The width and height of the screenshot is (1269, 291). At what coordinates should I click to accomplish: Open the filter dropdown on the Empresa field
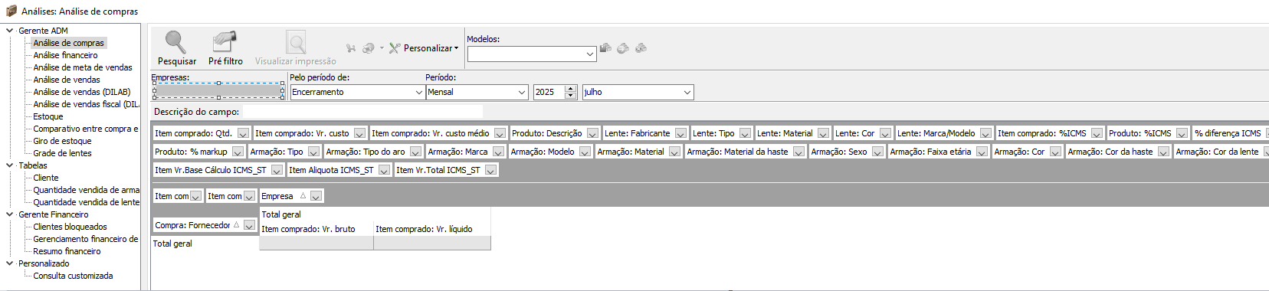click(x=316, y=196)
